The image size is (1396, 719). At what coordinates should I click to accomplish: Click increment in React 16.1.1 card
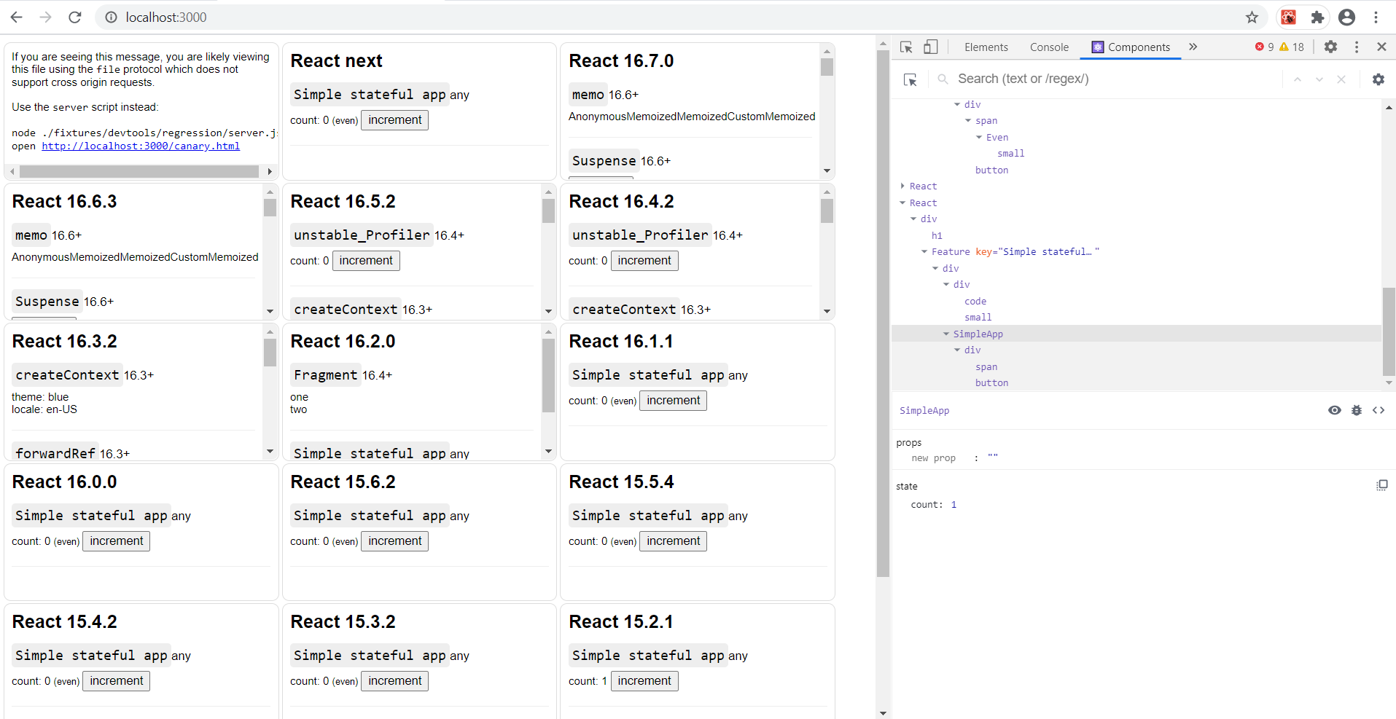[673, 401]
